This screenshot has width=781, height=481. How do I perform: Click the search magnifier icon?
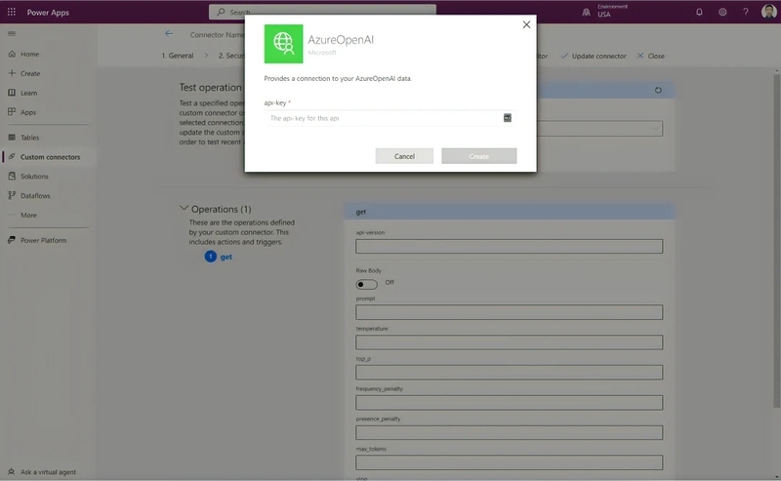pyautogui.click(x=221, y=12)
